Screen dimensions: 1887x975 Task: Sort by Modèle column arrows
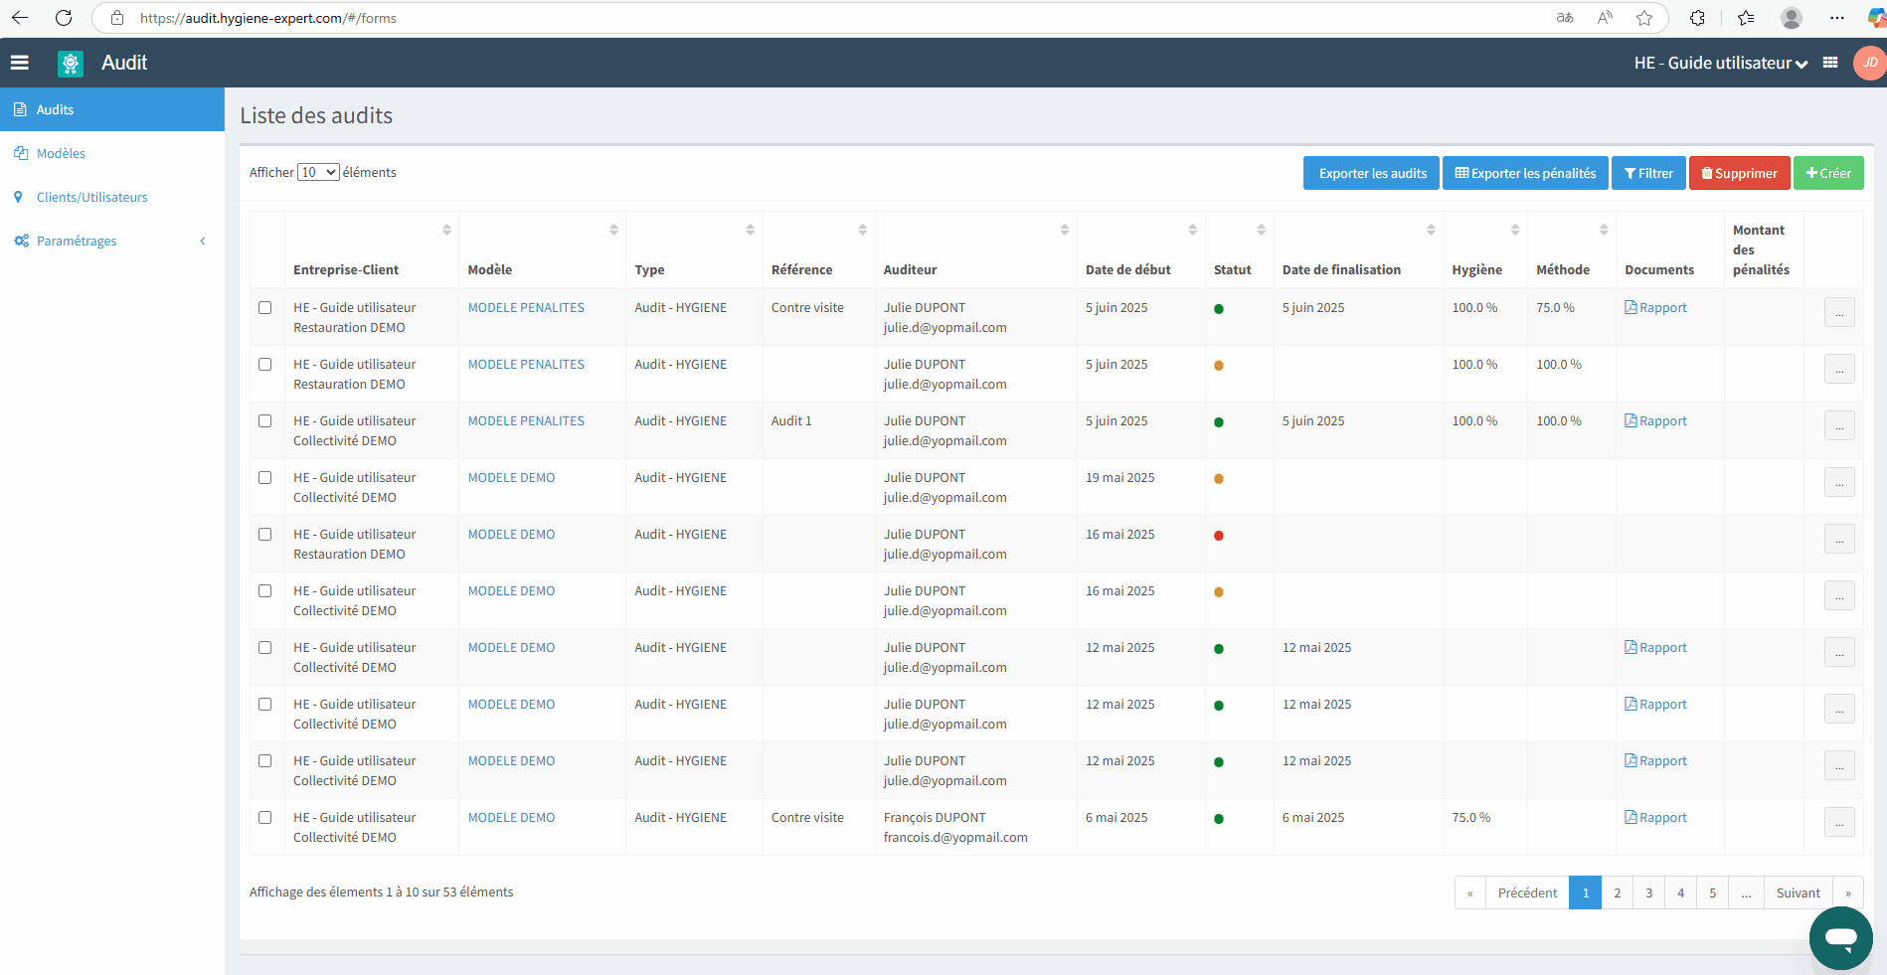point(613,230)
